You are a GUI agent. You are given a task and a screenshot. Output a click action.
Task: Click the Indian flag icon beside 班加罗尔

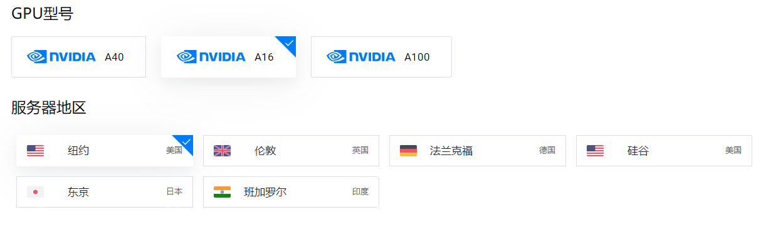[x=222, y=192]
